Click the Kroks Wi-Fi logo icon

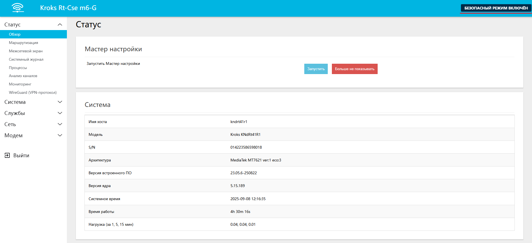tap(18, 8)
